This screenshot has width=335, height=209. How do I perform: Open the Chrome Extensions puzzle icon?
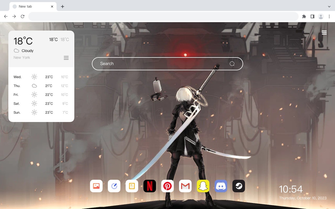tap(304, 16)
